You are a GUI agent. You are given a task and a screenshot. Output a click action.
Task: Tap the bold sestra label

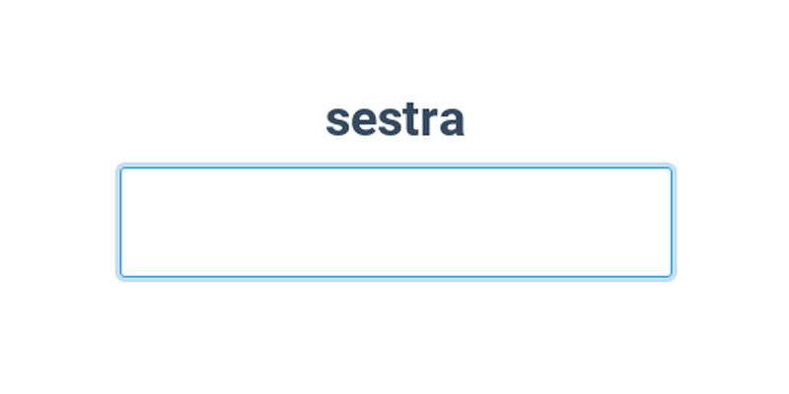point(394,120)
